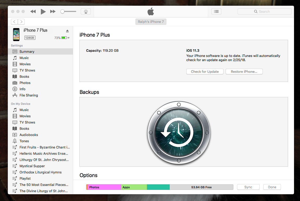Viewport: 300px width, 201px height.
Task: Click the Sync button
Action: (248, 187)
